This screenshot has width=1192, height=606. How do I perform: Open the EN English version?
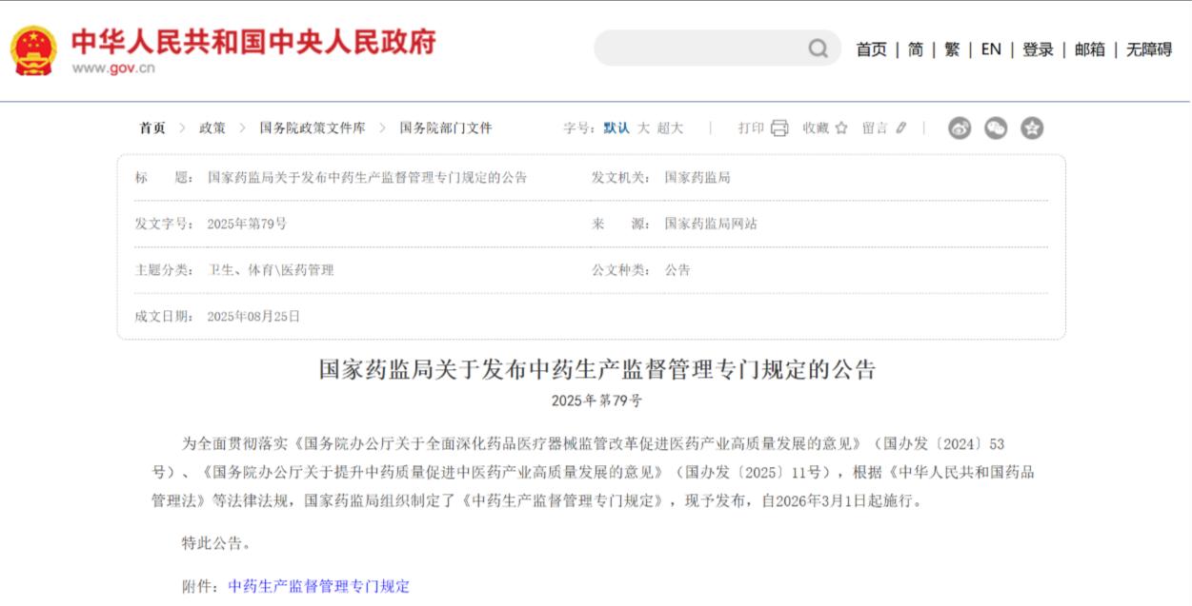click(991, 49)
